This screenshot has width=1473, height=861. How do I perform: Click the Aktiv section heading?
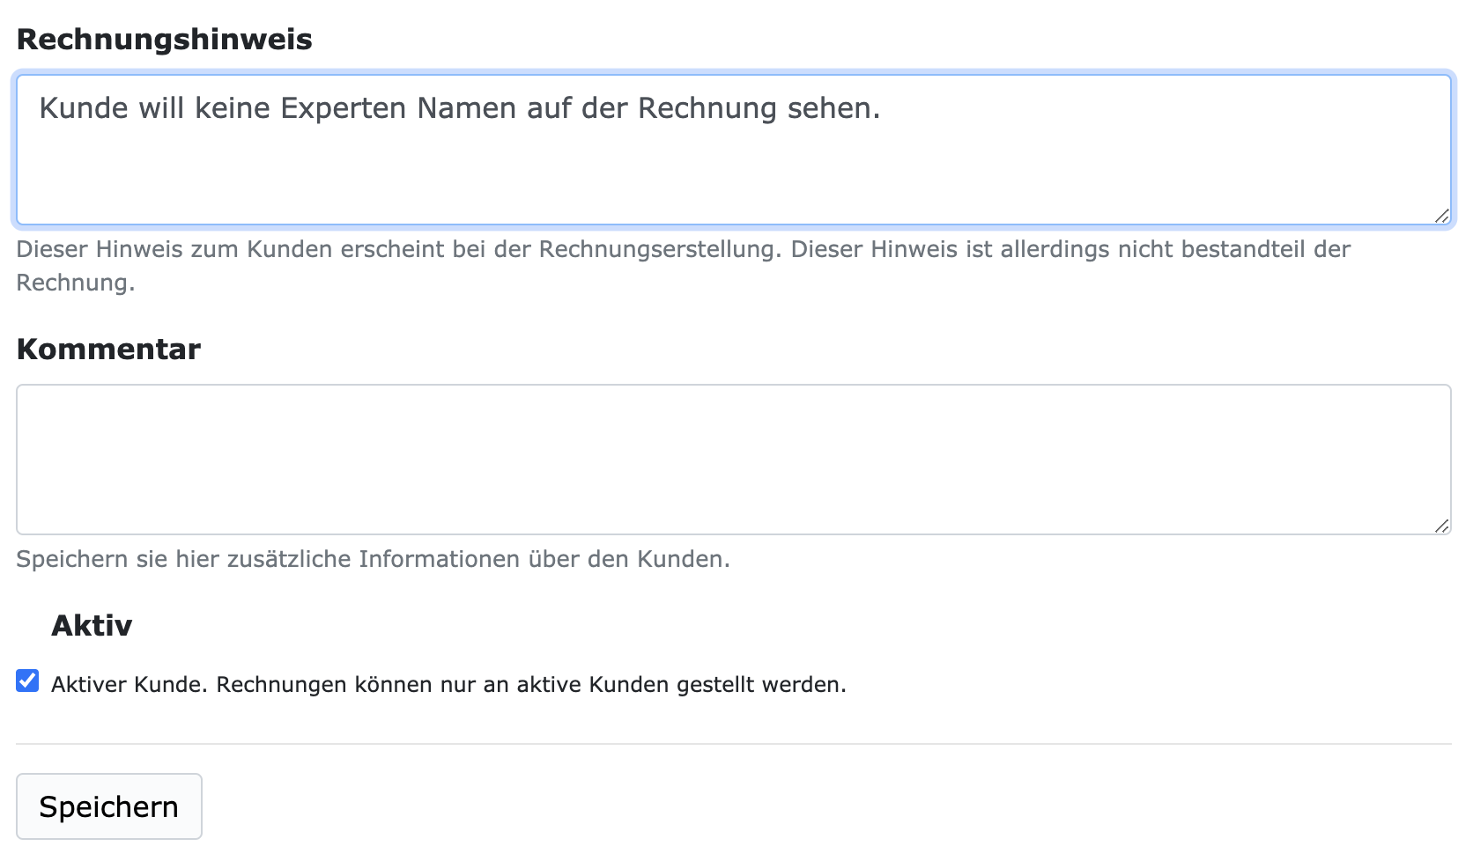(x=92, y=625)
